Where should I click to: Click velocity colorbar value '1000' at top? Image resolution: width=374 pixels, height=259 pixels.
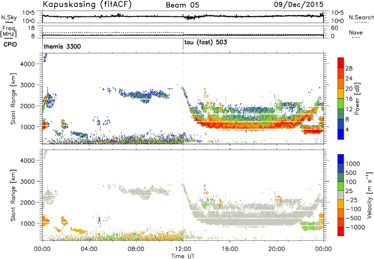click(x=353, y=164)
